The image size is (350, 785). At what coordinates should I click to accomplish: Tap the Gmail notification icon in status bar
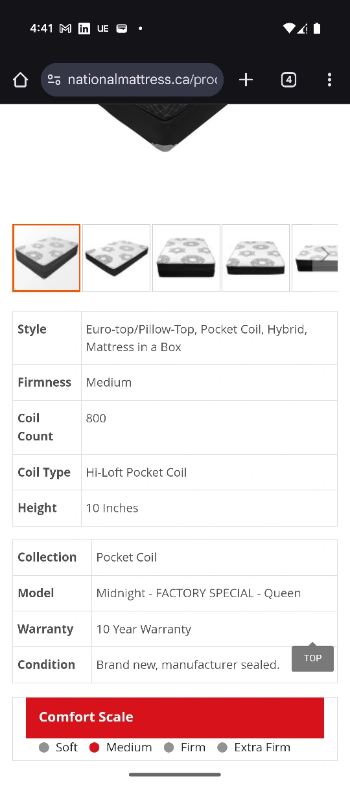coord(65,28)
